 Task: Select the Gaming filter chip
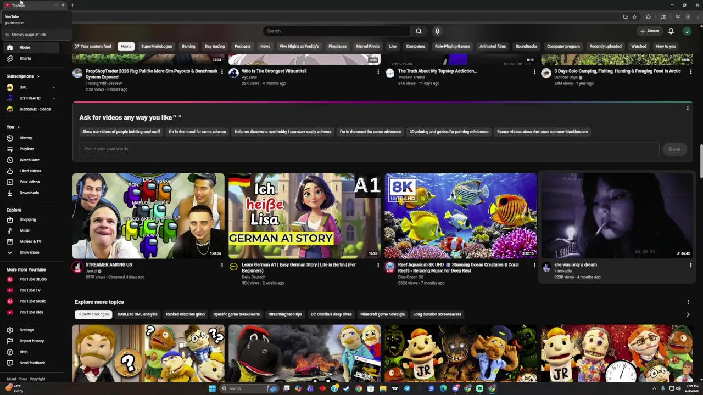[188, 46]
